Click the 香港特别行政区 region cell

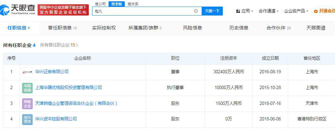312,119
